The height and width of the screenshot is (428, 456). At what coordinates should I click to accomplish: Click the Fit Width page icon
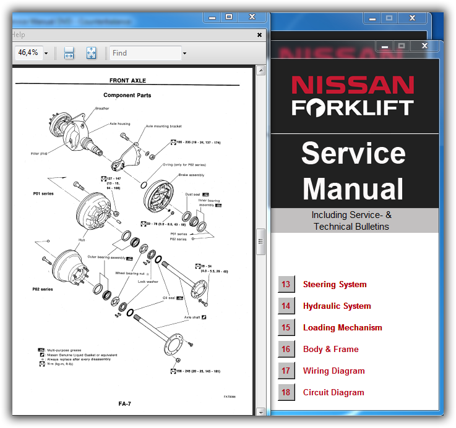pyautogui.click(x=69, y=53)
